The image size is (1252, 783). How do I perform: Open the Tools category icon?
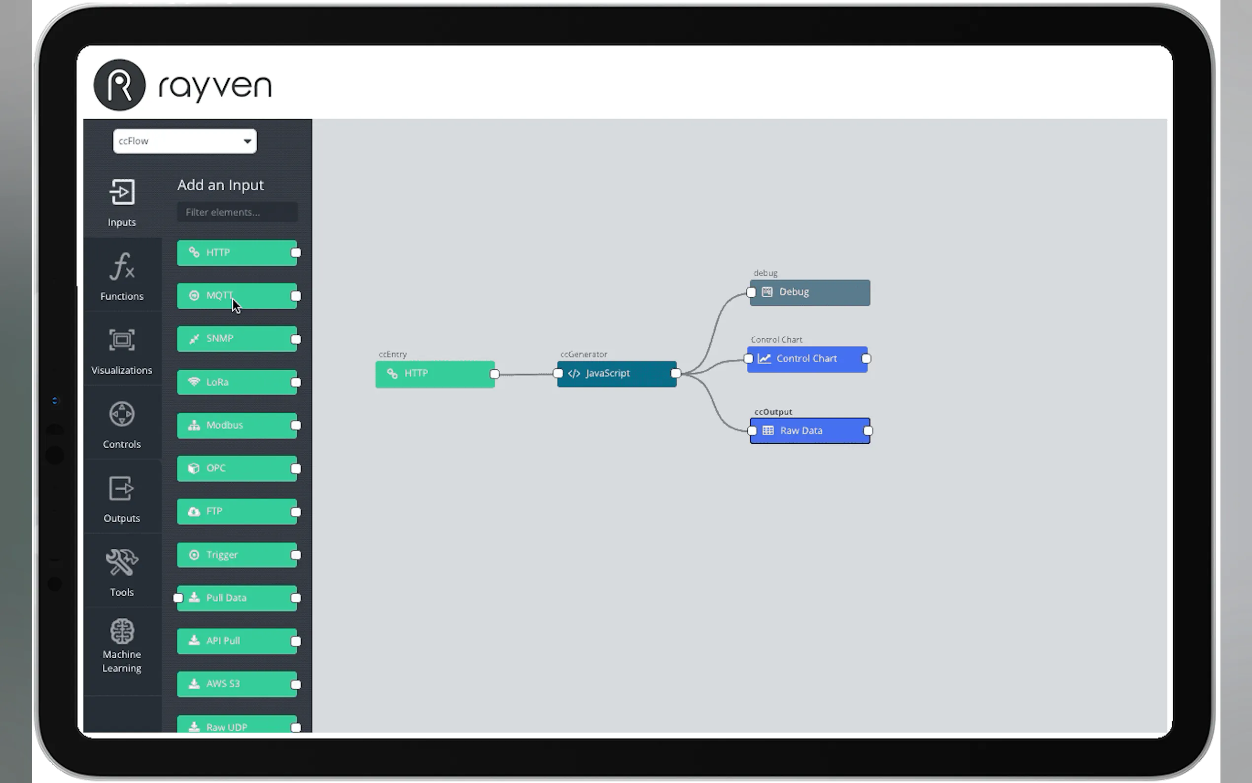(x=122, y=563)
